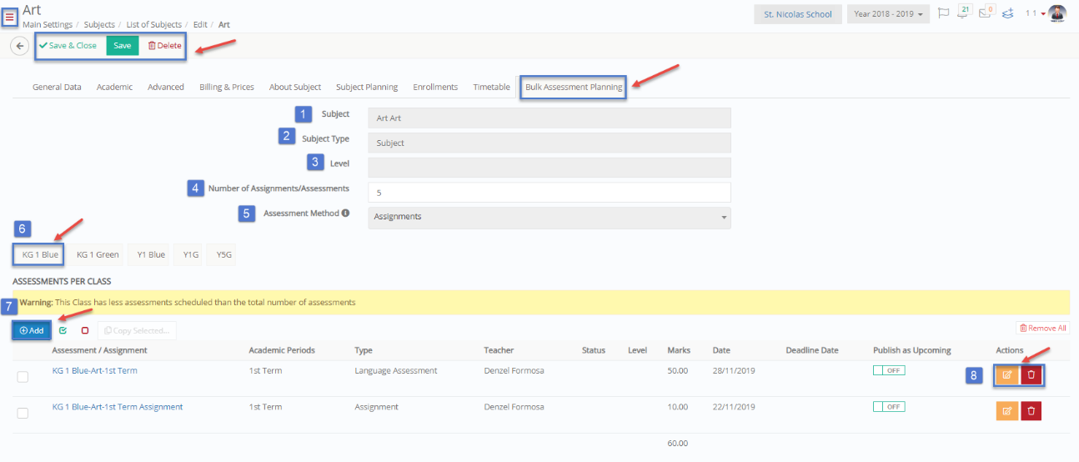Delete the KG 1 Blue-Art-1st Term assessment

pyautogui.click(x=1031, y=374)
